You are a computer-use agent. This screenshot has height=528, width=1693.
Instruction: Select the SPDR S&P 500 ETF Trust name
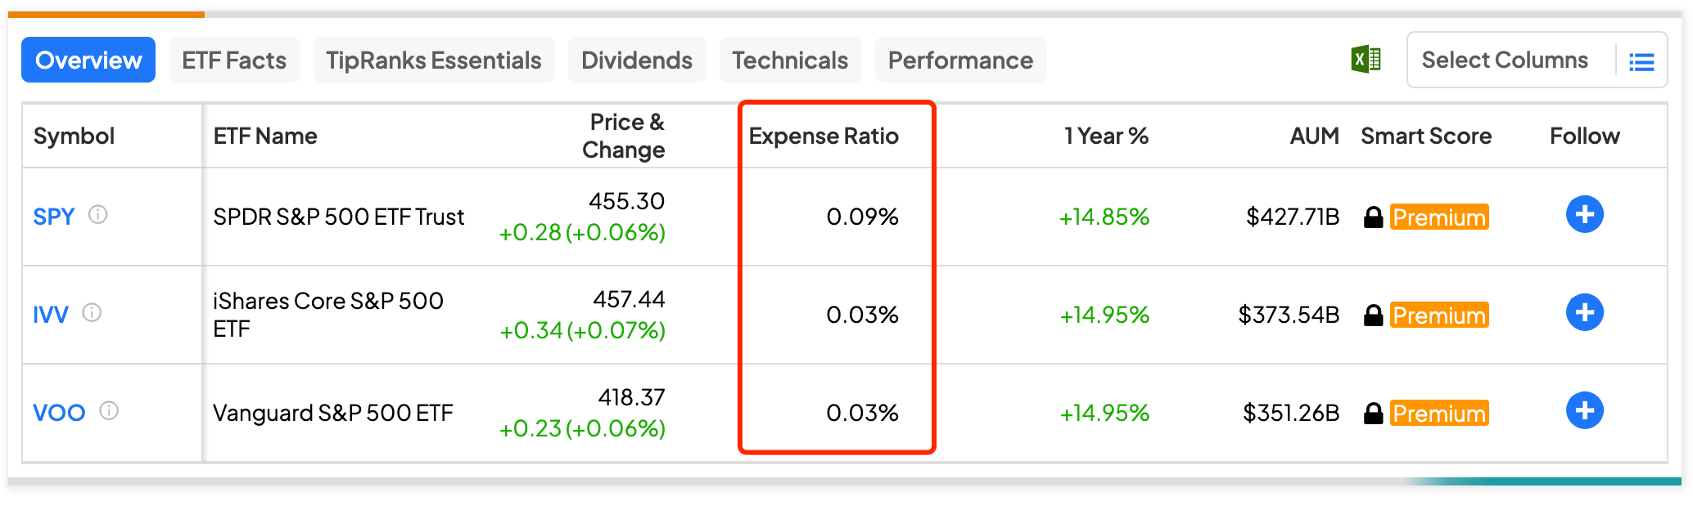point(339,217)
